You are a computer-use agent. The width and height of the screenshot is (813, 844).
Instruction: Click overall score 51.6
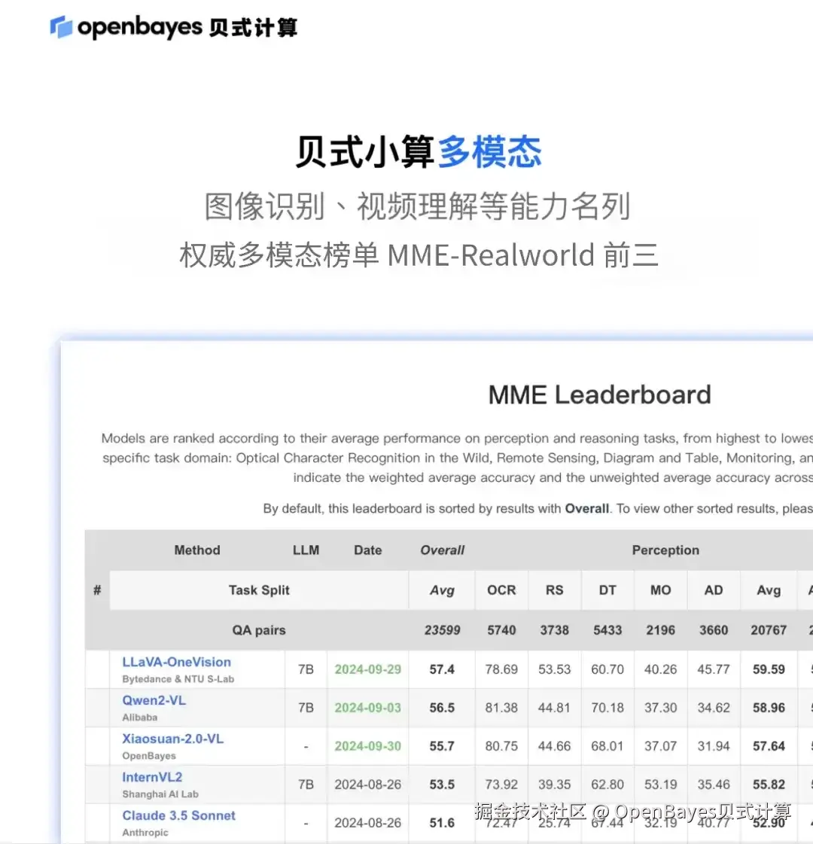tap(443, 823)
